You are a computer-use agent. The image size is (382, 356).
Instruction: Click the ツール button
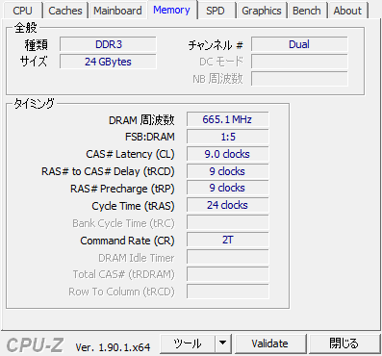click(x=188, y=343)
